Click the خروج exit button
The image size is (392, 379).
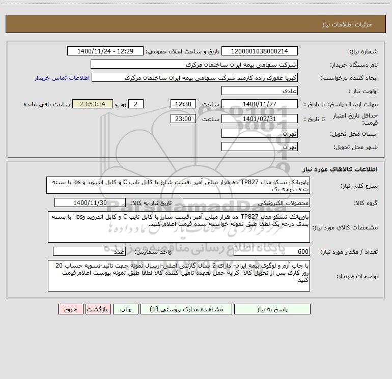tap(70, 309)
